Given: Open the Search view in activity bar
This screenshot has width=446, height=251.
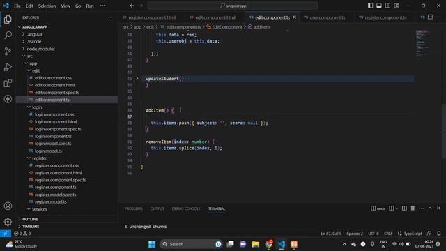Looking at the screenshot, I should click(x=8, y=36).
